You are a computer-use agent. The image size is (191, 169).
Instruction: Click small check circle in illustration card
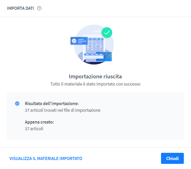pos(74,41)
